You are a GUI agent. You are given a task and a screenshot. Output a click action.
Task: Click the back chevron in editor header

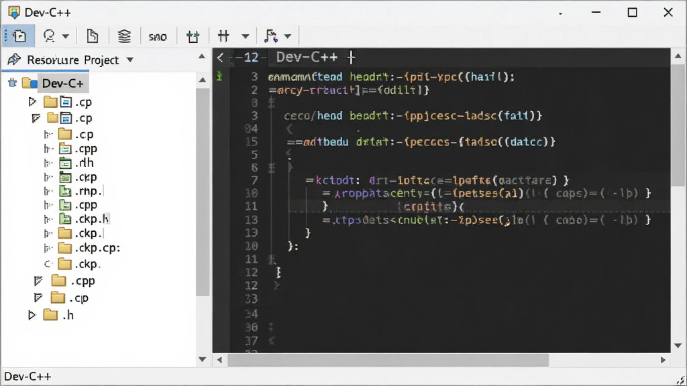click(x=220, y=57)
